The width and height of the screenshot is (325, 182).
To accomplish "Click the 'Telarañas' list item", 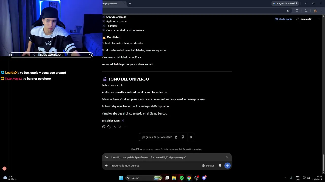I will click(112, 26).
